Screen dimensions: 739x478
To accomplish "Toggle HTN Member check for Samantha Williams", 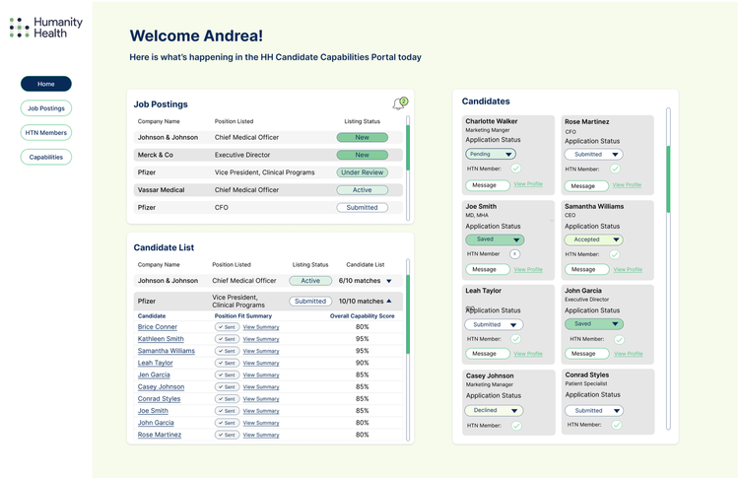I will [615, 254].
